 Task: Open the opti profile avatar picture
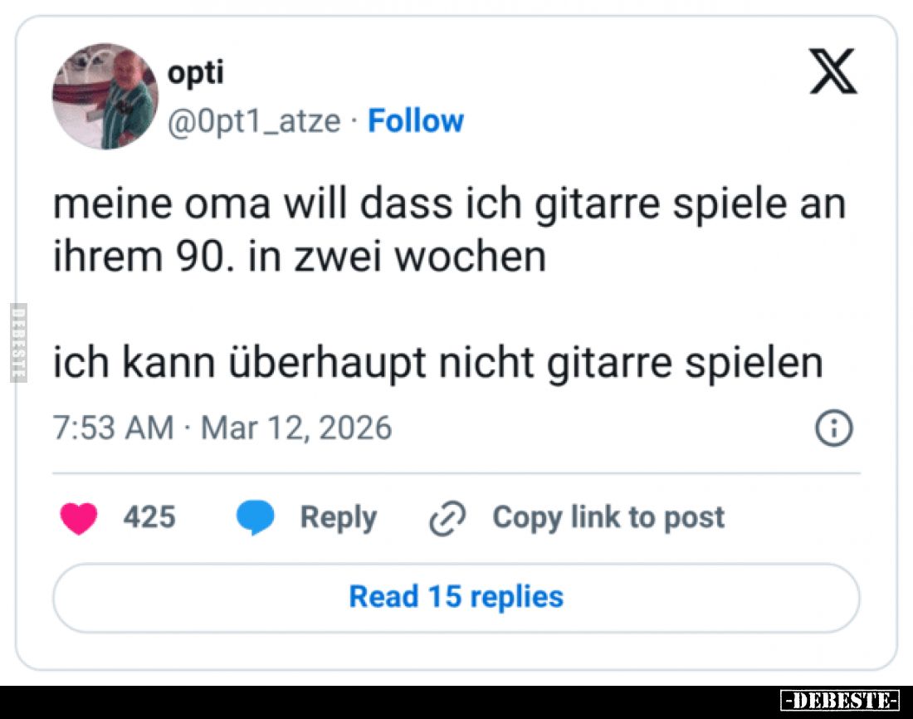tap(105, 96)
